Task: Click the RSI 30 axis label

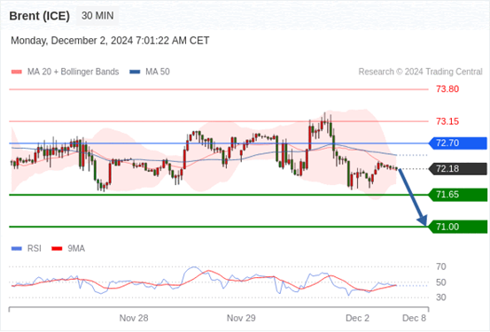Action: [x=441, y=297]
